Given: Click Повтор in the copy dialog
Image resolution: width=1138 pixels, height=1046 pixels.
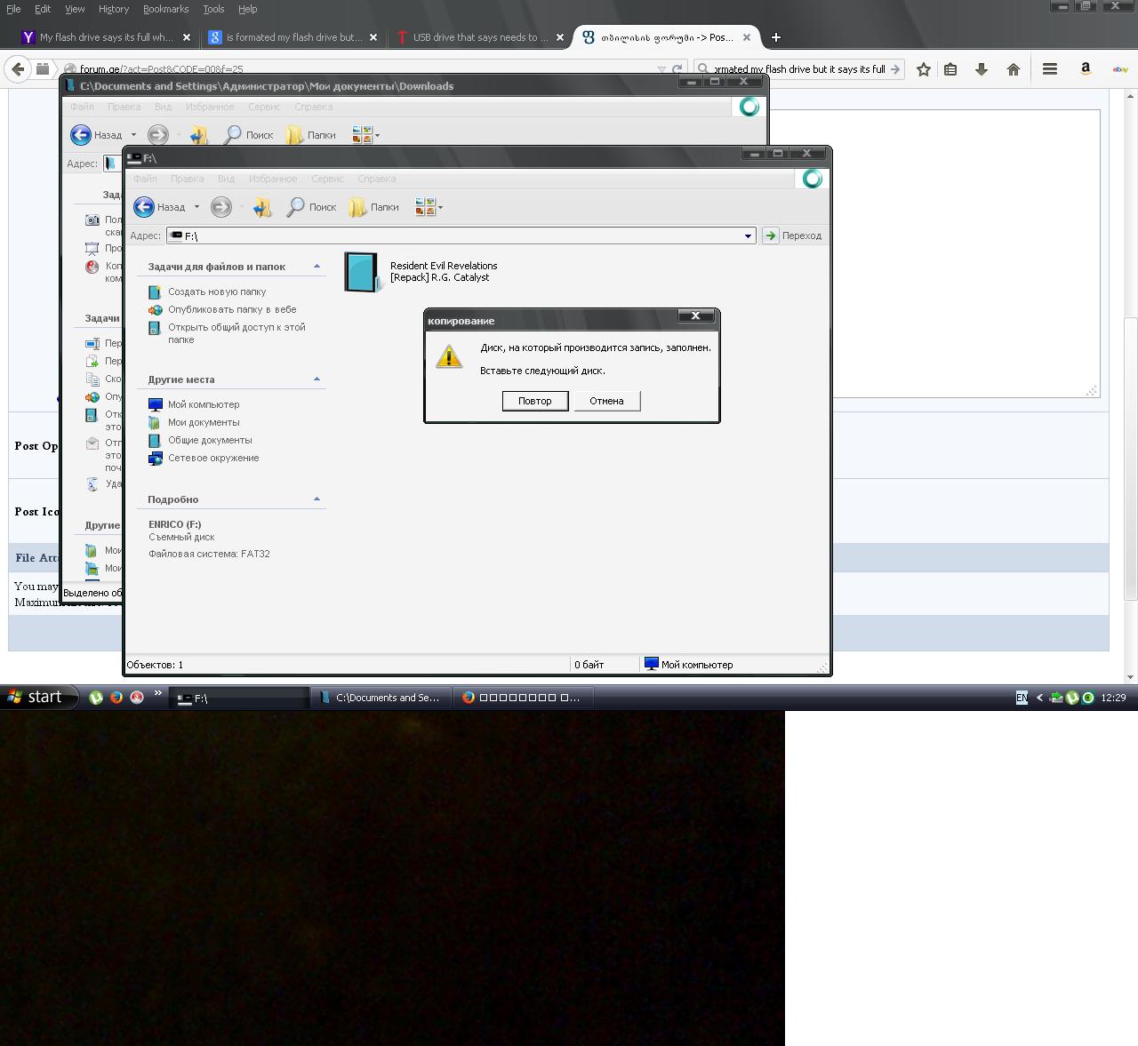Looking at the screenshot, I should click(x=534, y=401).
